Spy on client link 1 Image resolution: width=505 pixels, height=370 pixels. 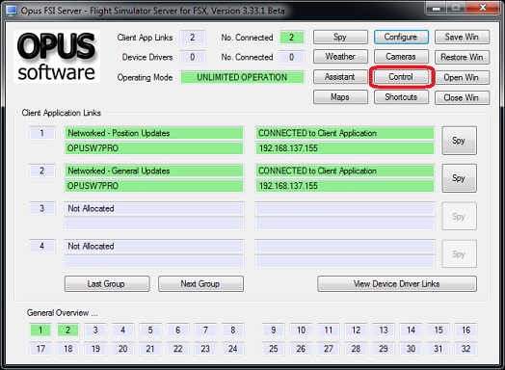pos(459,141)
